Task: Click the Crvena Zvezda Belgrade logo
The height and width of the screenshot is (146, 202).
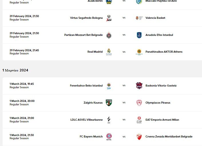Action: [139, 137]
